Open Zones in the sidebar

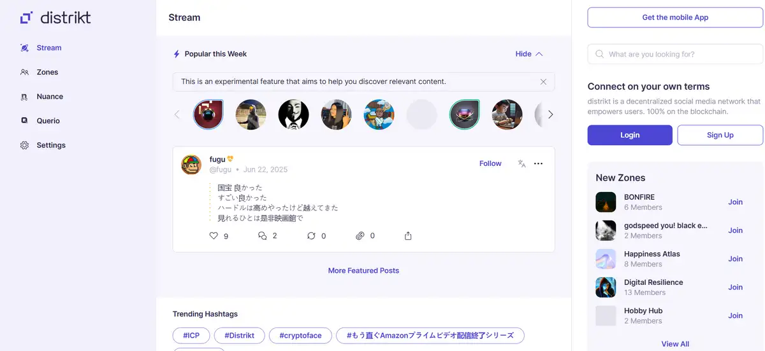click(x=47, y=72)
